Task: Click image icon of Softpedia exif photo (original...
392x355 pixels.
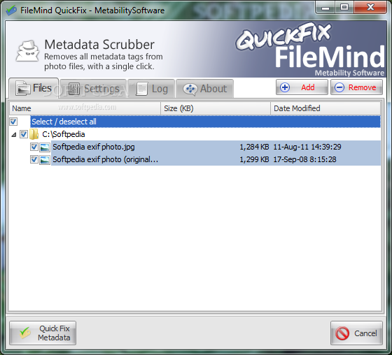Action: click(x=45, y=159)
